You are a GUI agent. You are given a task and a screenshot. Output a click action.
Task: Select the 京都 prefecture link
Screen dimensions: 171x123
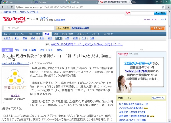coord(34,50)
